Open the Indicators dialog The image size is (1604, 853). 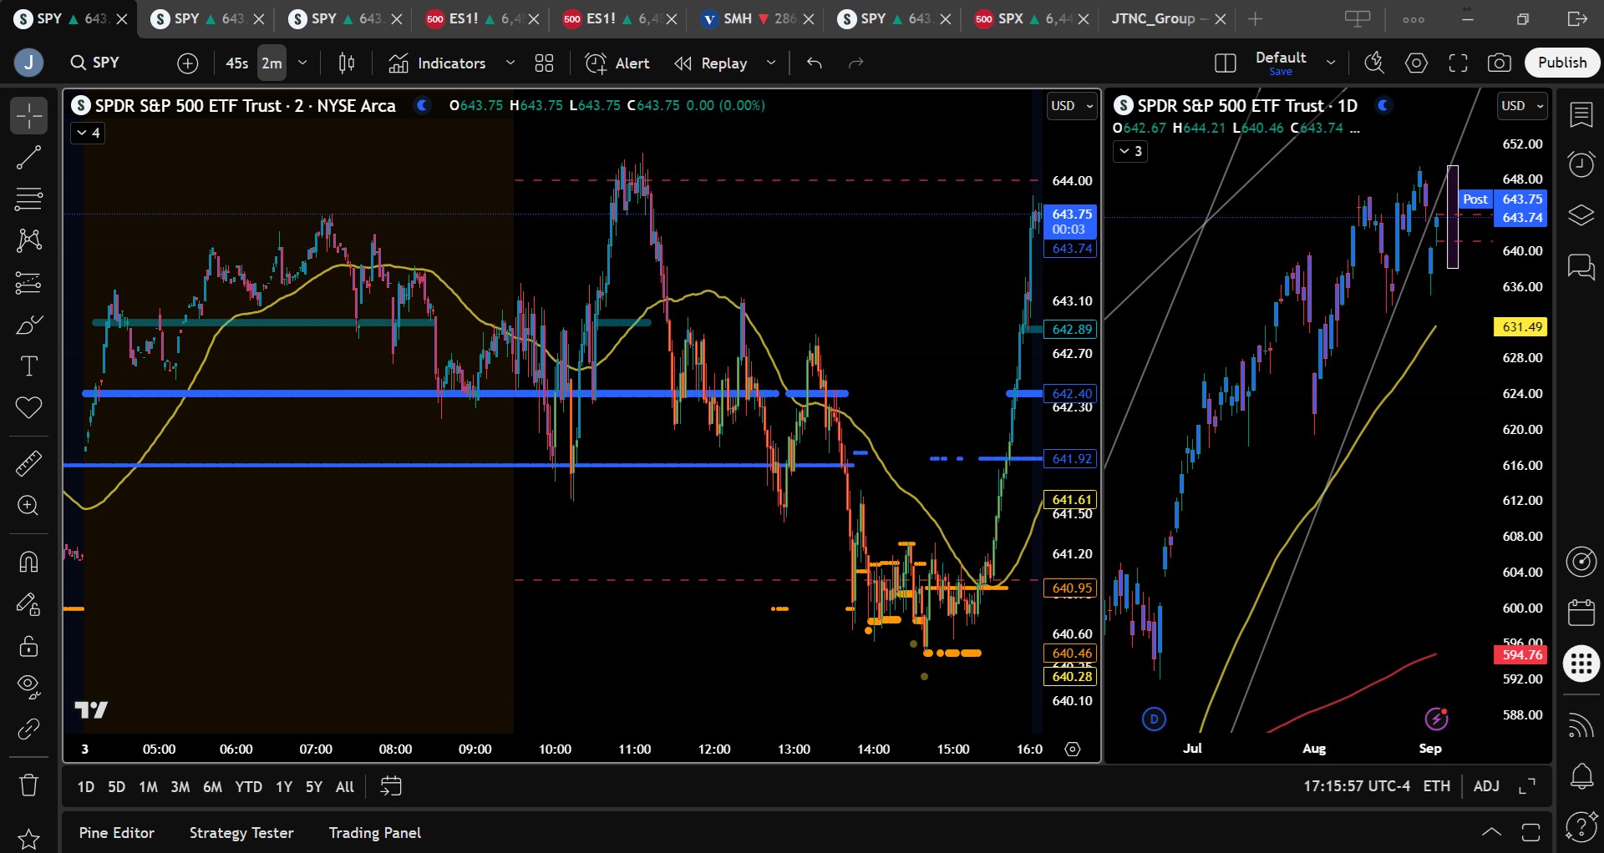[437, 63]
